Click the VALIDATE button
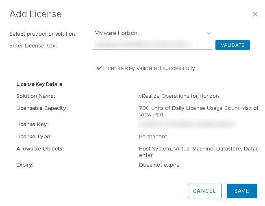This screenshot has width=265, height=206. point(232,45)
